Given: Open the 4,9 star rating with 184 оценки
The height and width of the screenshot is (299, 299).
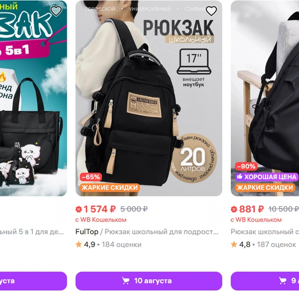Looking at the screenshot, I should click(x=109, y=245).
